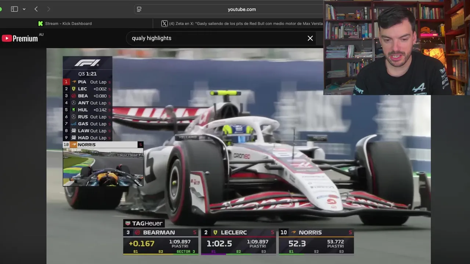Click the NORRIS name in bottom panel

(310, 232)
